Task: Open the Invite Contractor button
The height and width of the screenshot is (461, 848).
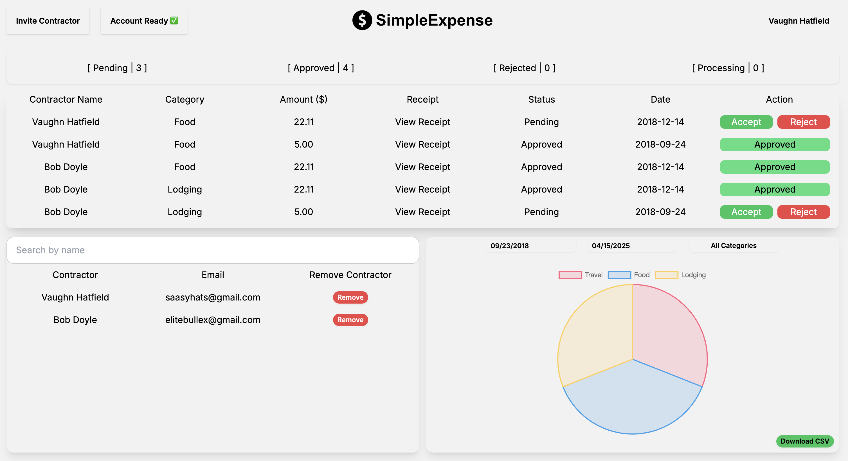Action: [48, 21]
